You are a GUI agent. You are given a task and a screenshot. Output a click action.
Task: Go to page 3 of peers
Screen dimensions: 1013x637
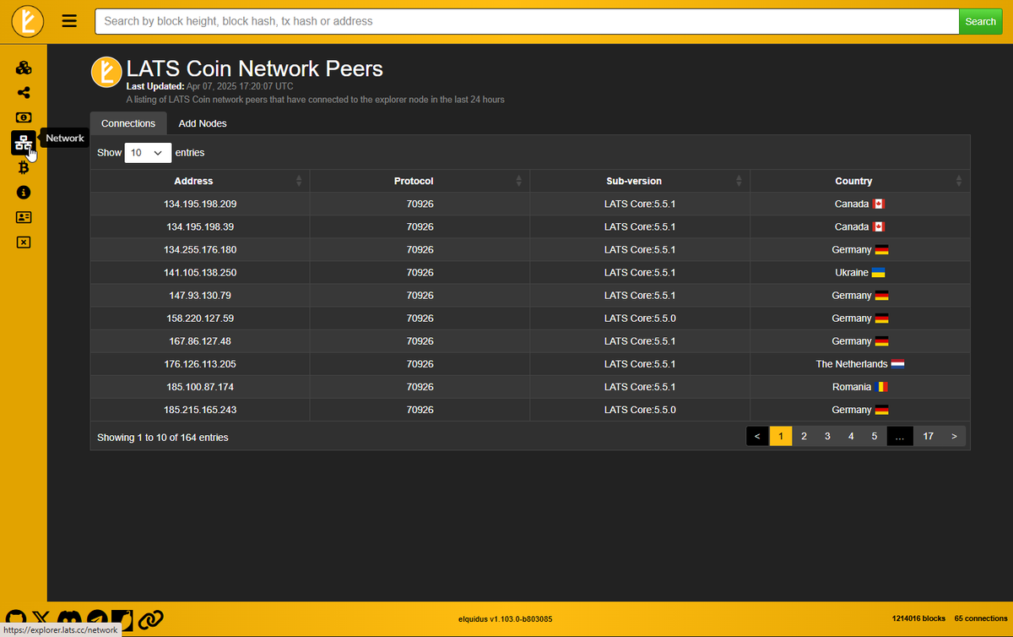tap(827, 436)
